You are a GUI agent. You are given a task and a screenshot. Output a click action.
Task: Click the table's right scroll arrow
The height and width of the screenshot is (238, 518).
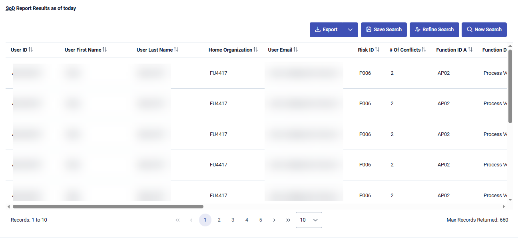[504, 207]
